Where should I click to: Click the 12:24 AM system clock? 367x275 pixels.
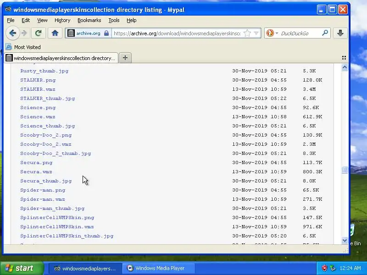350,268
